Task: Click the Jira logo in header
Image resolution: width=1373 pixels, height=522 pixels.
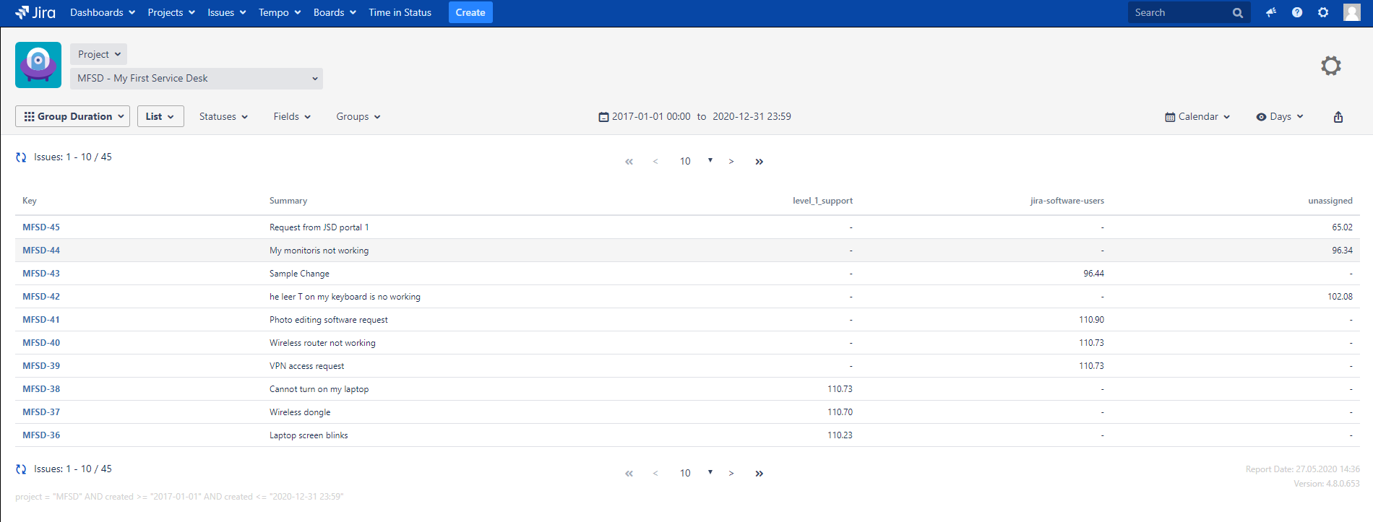Action: point(35,12)
